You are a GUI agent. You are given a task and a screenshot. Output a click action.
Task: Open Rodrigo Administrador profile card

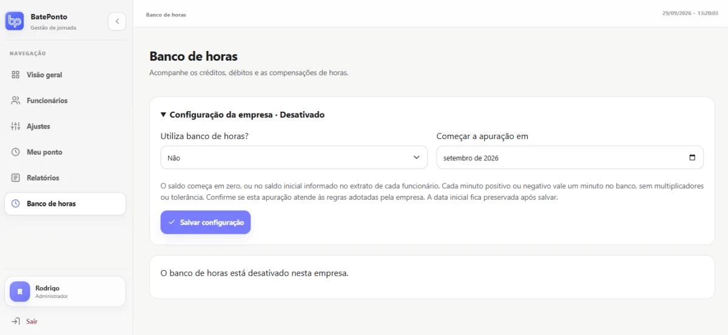(65, 292)
